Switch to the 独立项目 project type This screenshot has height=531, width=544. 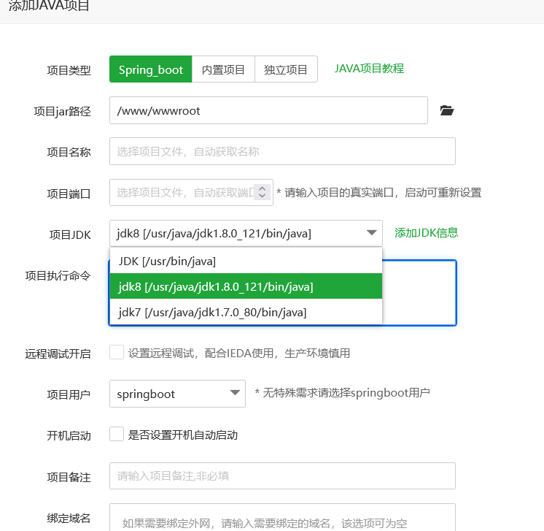(x=286, y=69)
